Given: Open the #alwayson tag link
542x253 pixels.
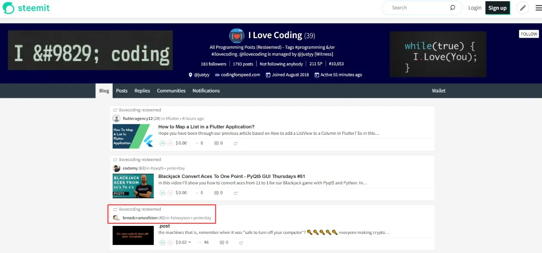Looking at the screenshot, I should (x=180, y=218).
